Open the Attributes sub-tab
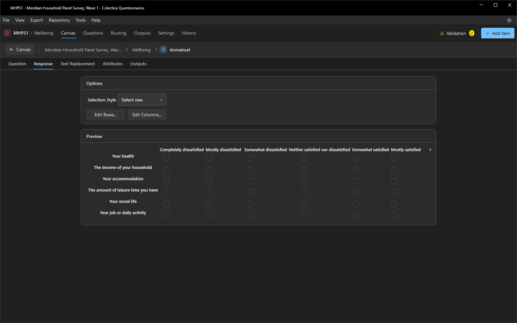Screen dimensions: 517x323 tap(112, 64)
